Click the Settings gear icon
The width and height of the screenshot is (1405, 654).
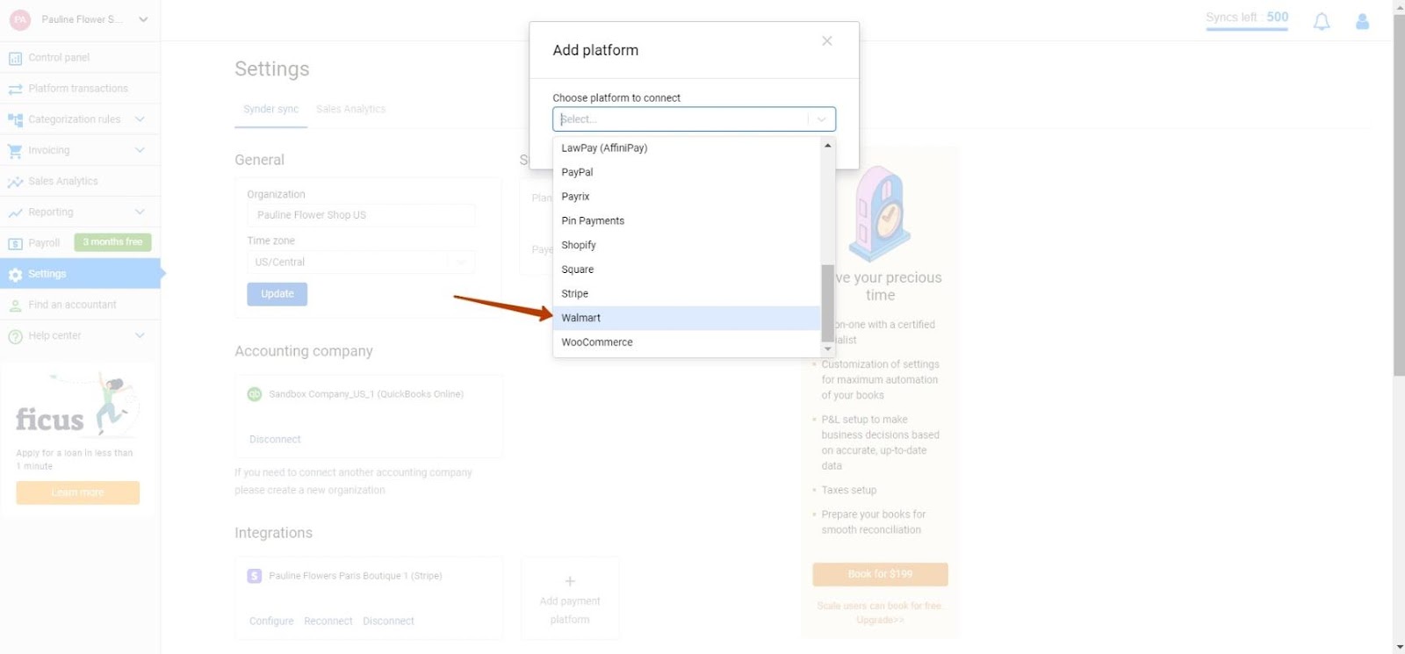(15, 275)
